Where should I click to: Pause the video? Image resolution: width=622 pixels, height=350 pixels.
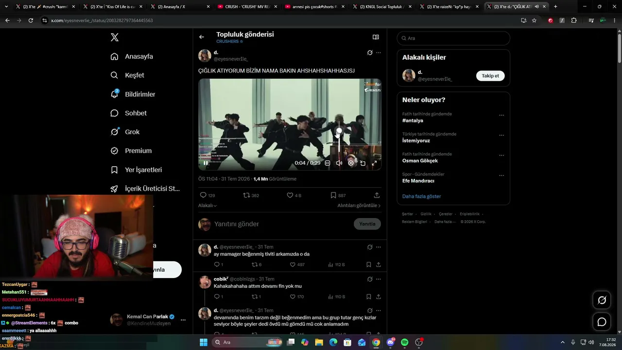pos(206,163)
